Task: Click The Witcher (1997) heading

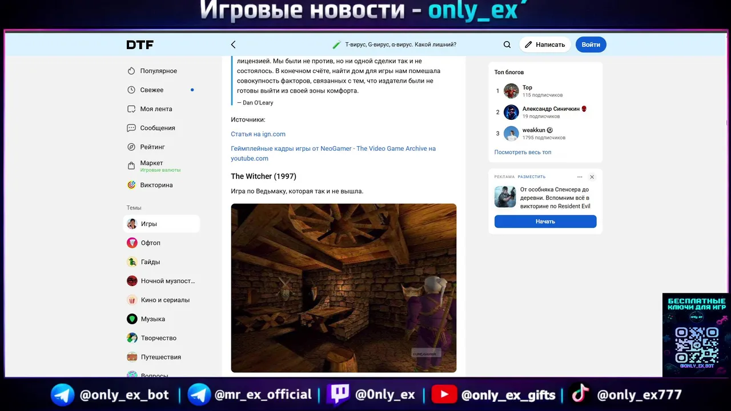Action: (263, 176)
